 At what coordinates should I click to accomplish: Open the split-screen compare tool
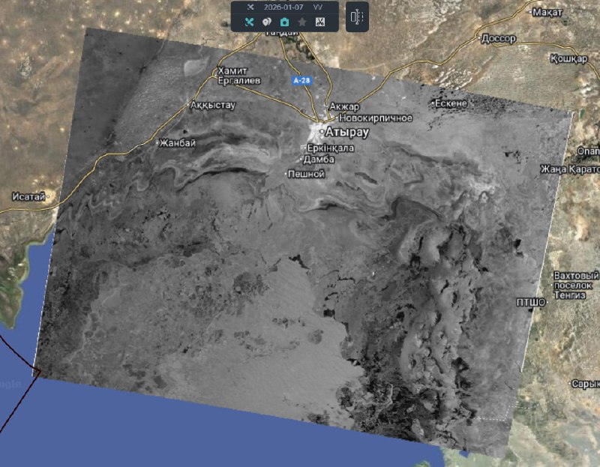coord(357,16)
